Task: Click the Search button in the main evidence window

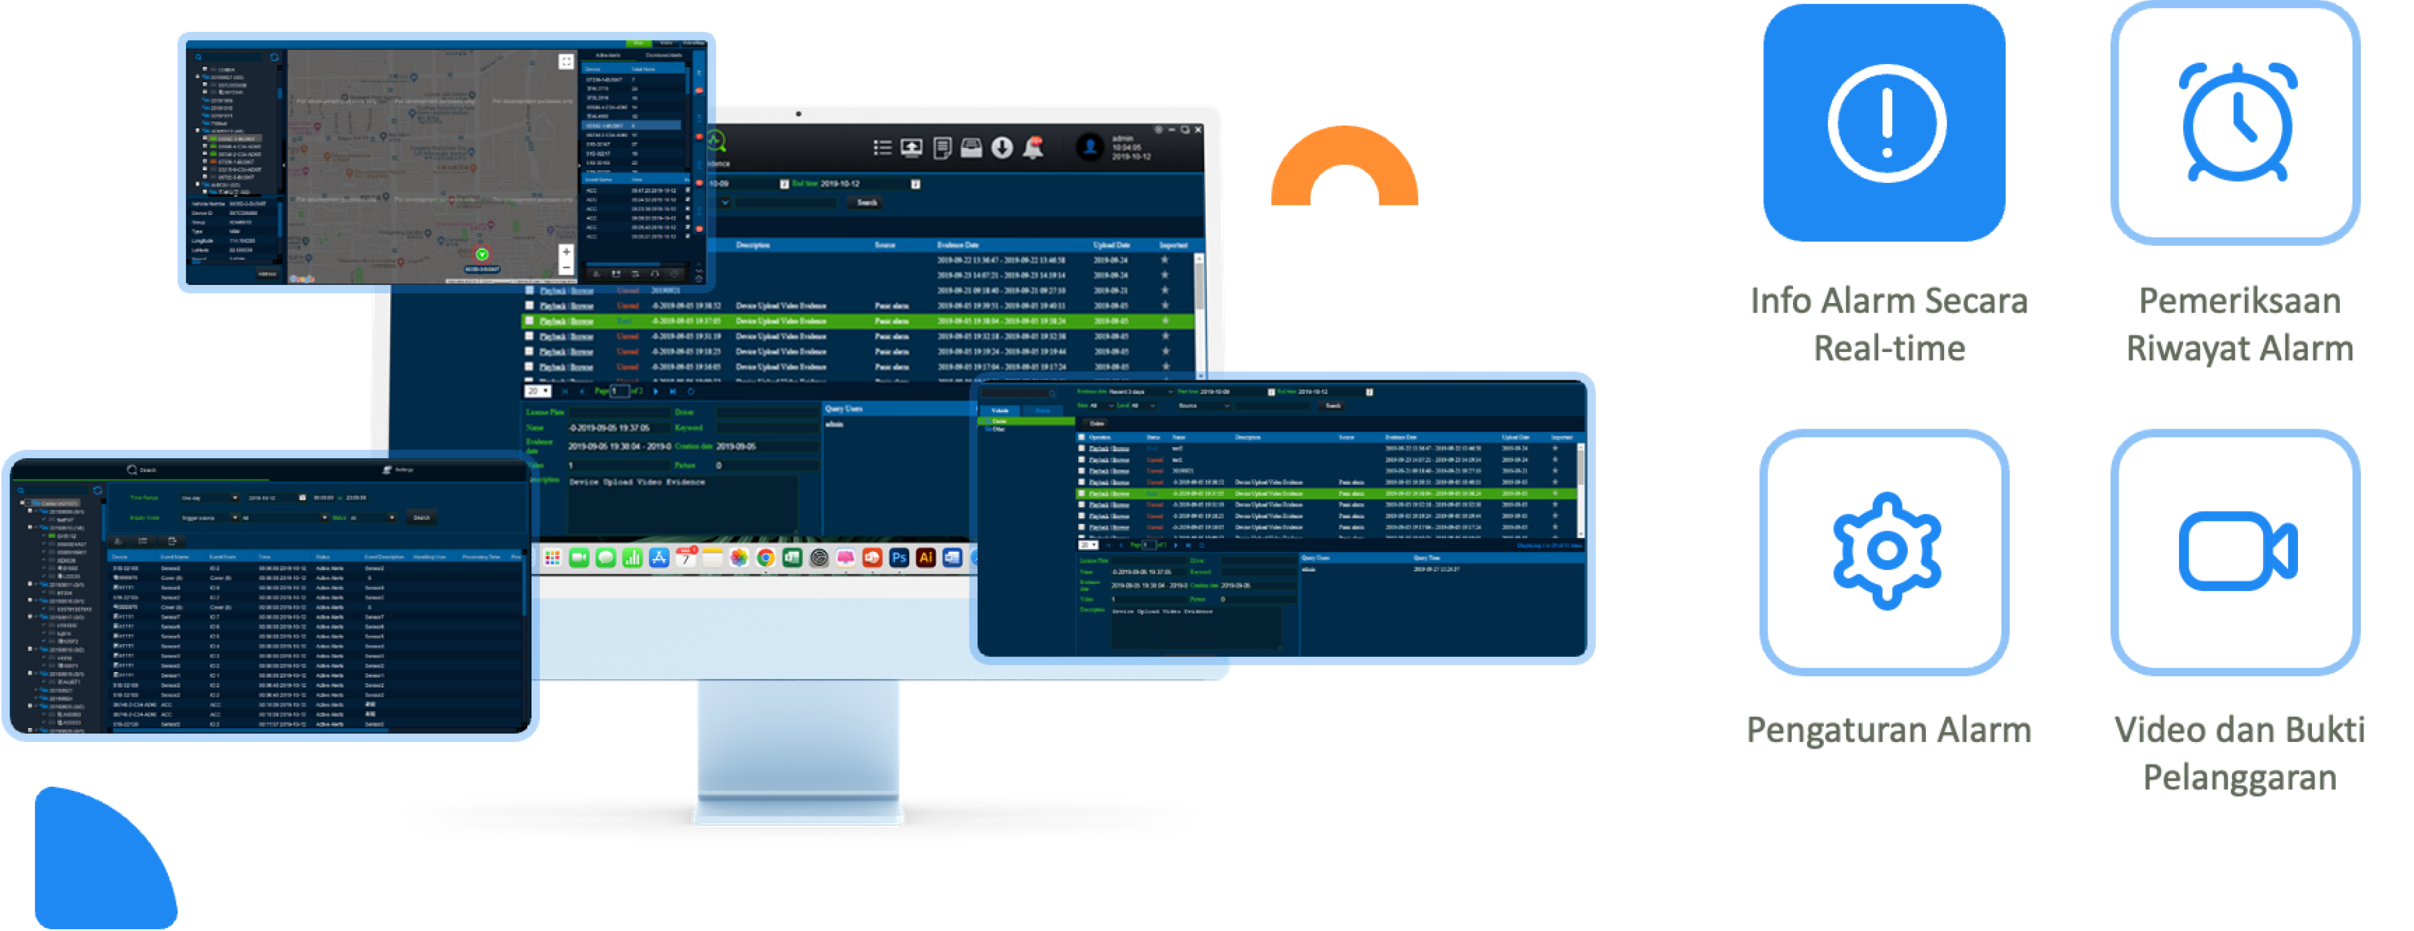Action: pos(866,202)
